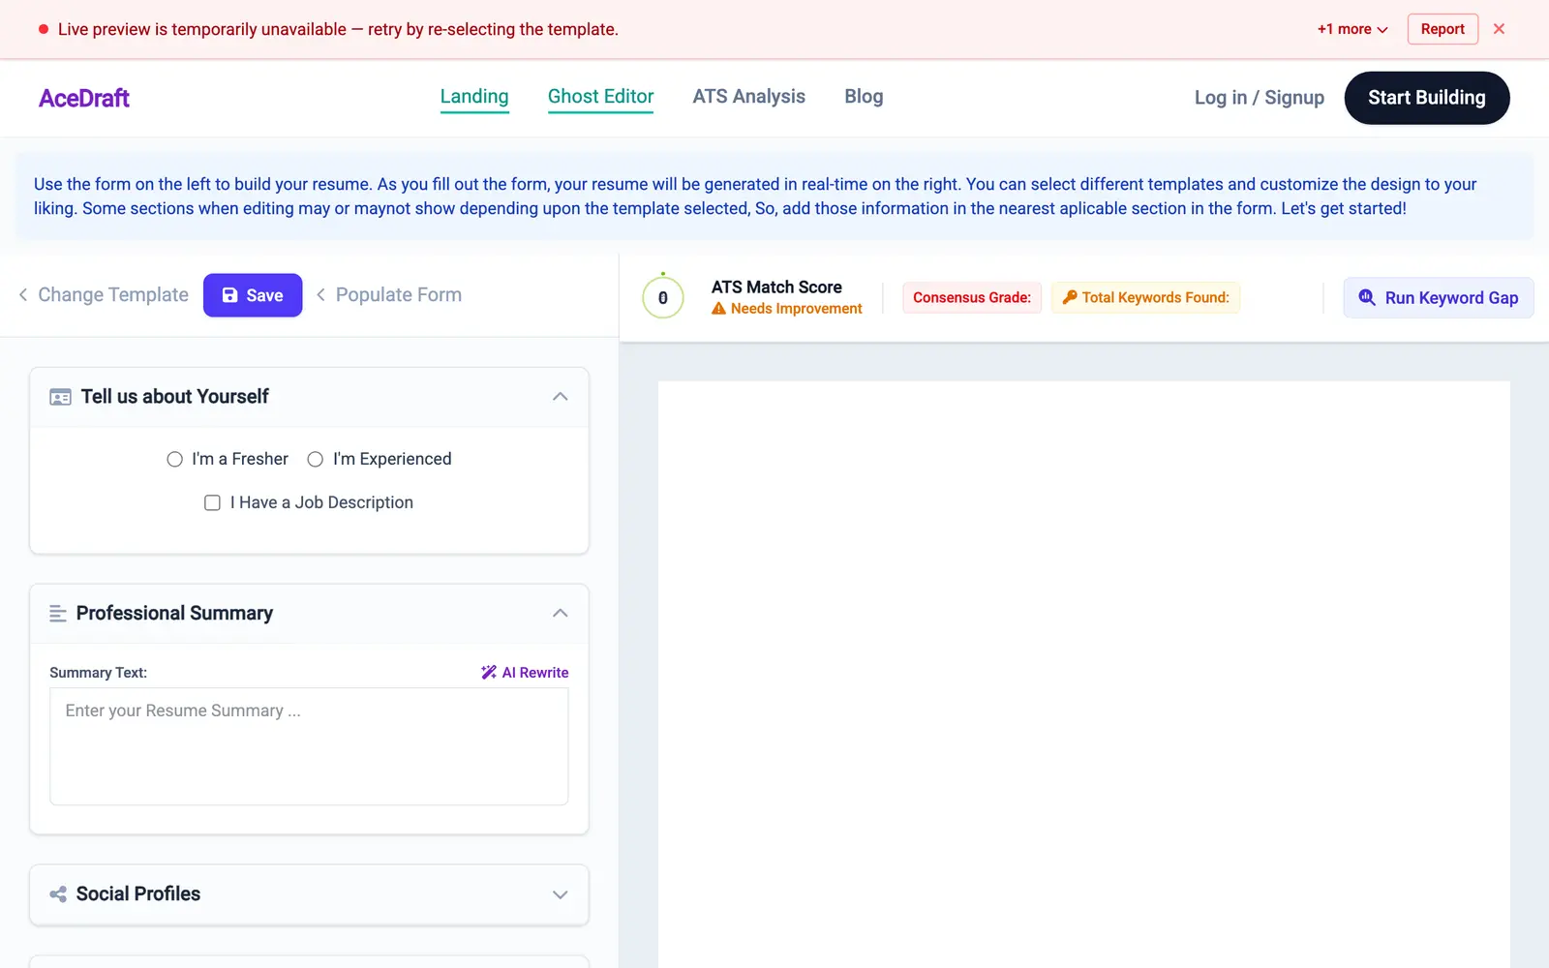Viewport: 1549px width, 968px height.
Task: Open the ATS Analysis page
Action: (x=749, y=97)
